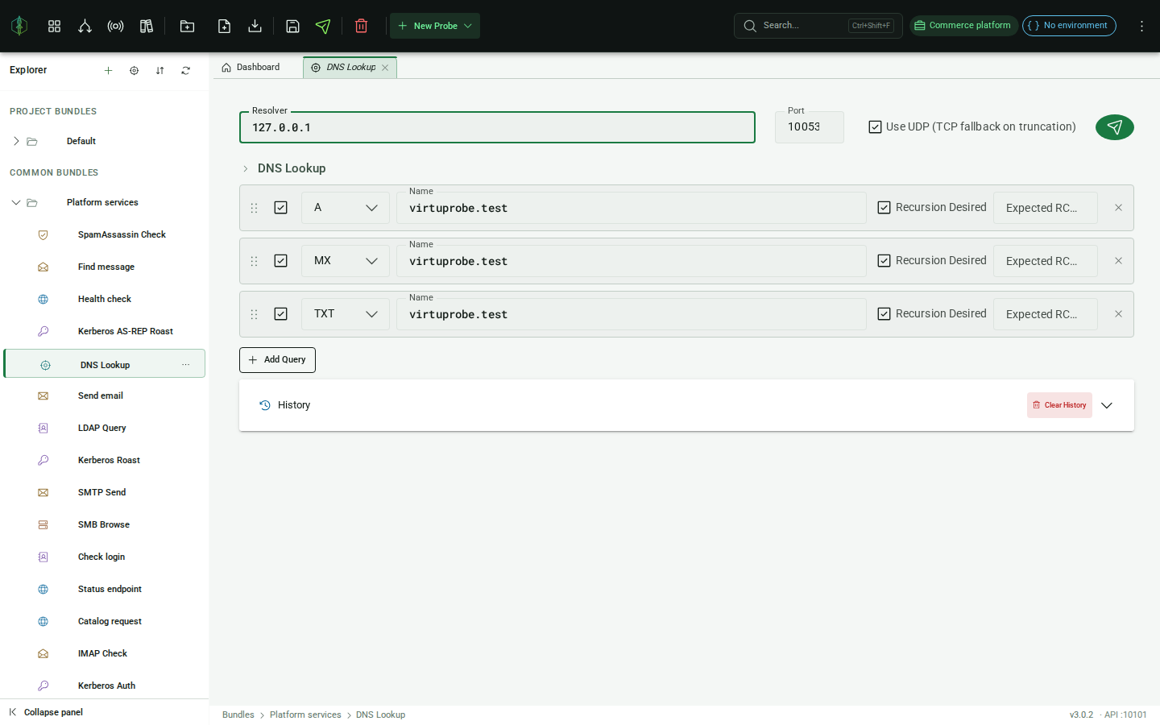
Task: Click the Commerce platform project button
Action: [x=963, y=26]
